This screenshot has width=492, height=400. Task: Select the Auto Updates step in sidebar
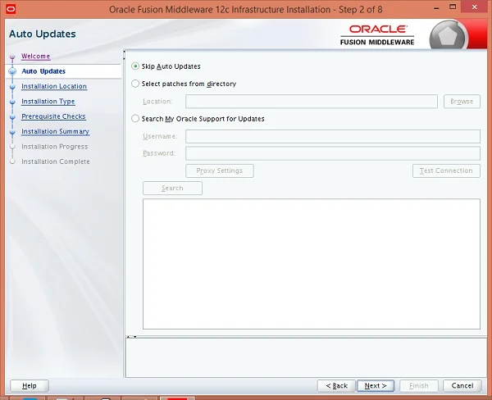pyautogui.click(x=43, y=71)
